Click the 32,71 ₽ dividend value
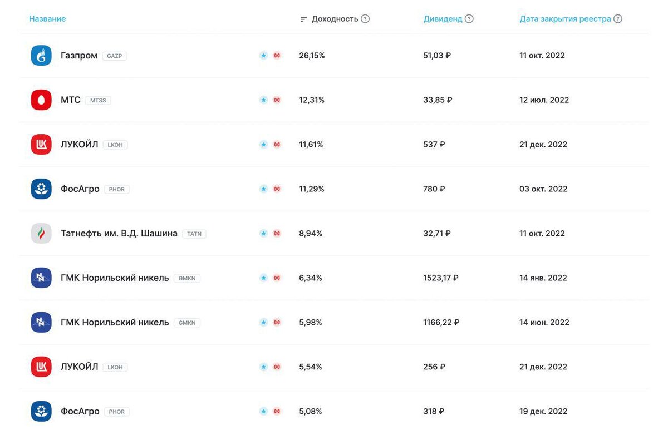Image resolution: width=668 pixels, height=430 pixels. (x=437, y=234)
